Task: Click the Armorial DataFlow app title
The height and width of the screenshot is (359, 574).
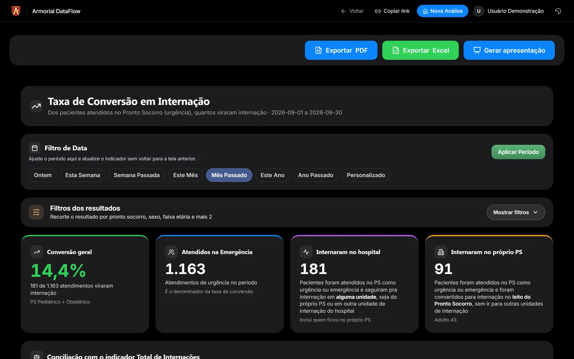Action: [56, 11]
